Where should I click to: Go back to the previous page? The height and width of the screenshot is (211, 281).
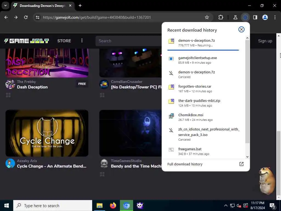click(6, 17)
